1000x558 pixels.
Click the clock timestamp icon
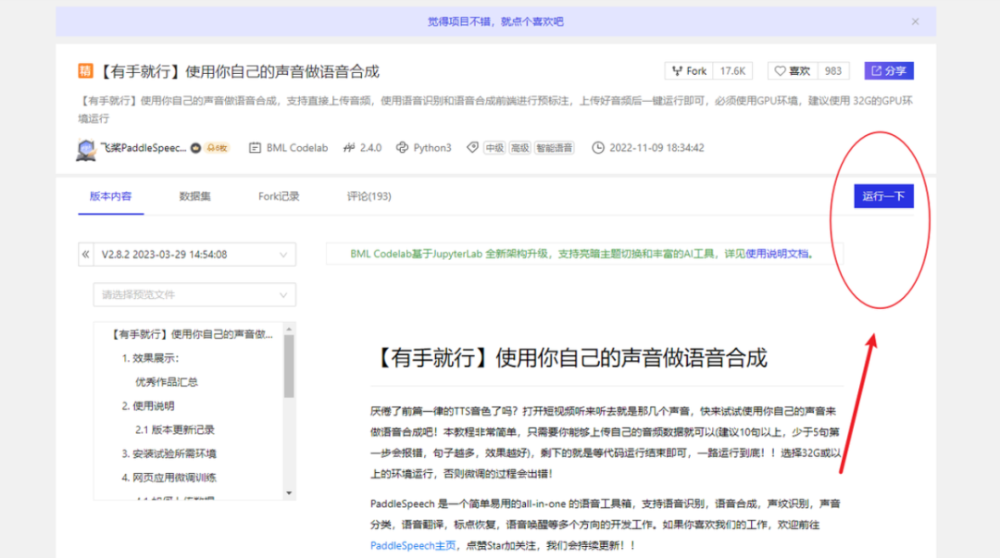(x=597, y=148)
